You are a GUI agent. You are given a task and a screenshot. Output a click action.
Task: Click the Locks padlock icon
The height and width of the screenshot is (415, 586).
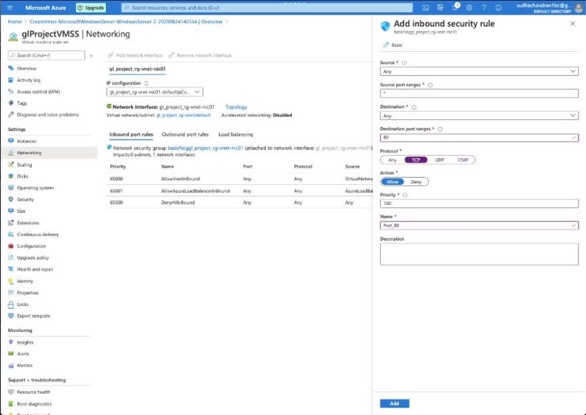[x=11, y=304]
